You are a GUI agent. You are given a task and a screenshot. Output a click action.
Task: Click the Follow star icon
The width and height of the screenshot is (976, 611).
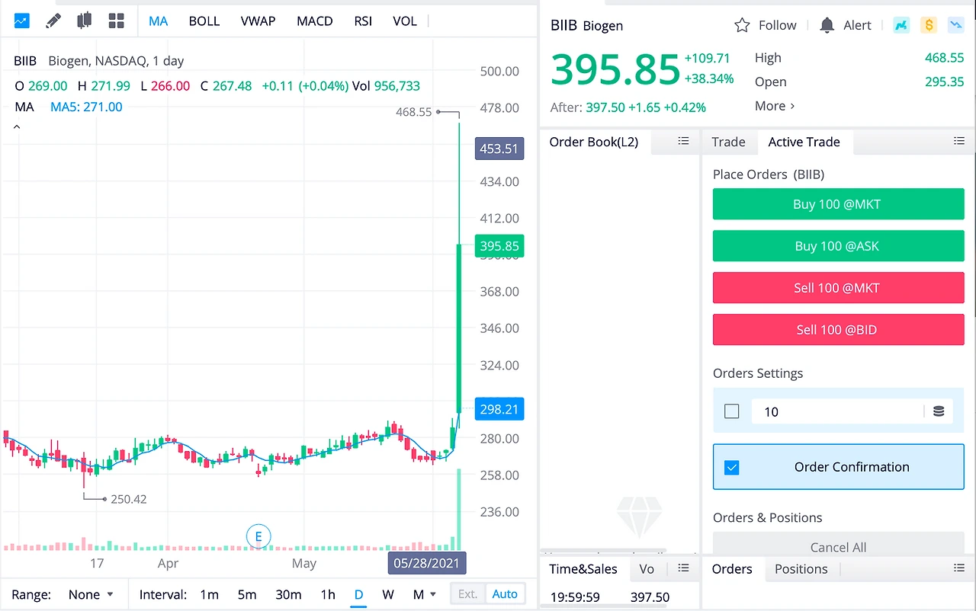pyautogui.click(x=742, y=25)
